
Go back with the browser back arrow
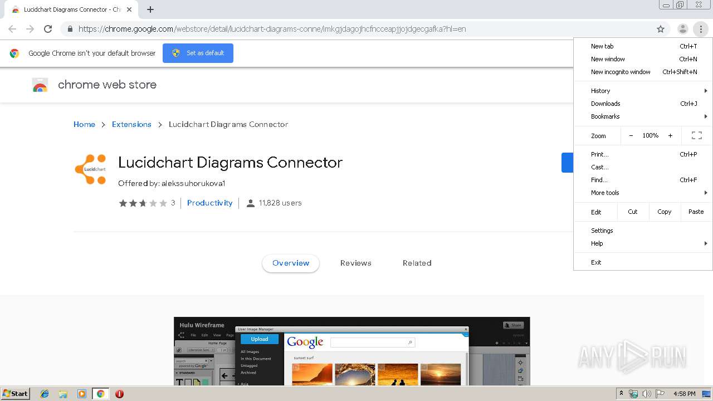point(12,29)
